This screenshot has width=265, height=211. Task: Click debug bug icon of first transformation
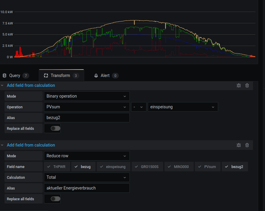(x=238, y=85)
